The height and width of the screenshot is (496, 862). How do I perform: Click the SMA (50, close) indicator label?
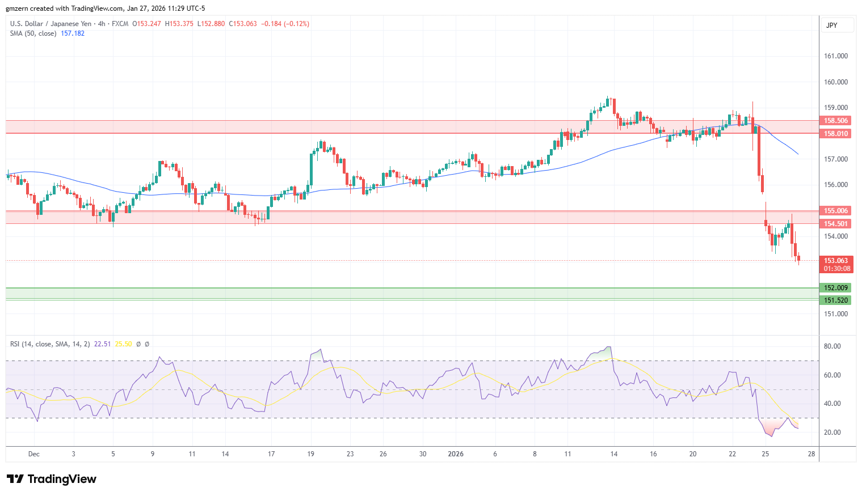pyautogui.click(x=33, y=33)
